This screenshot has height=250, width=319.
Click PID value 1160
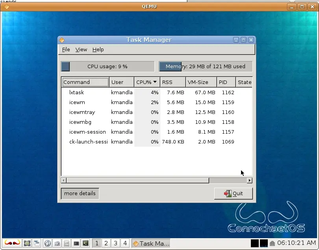click(x=228, y=112)
